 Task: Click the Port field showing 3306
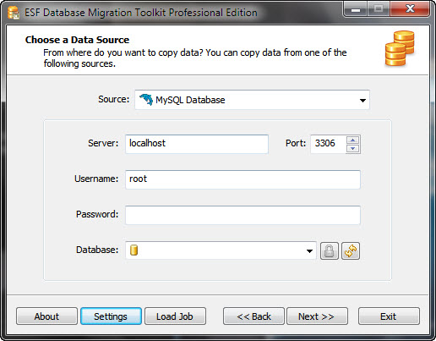(328, 144)
